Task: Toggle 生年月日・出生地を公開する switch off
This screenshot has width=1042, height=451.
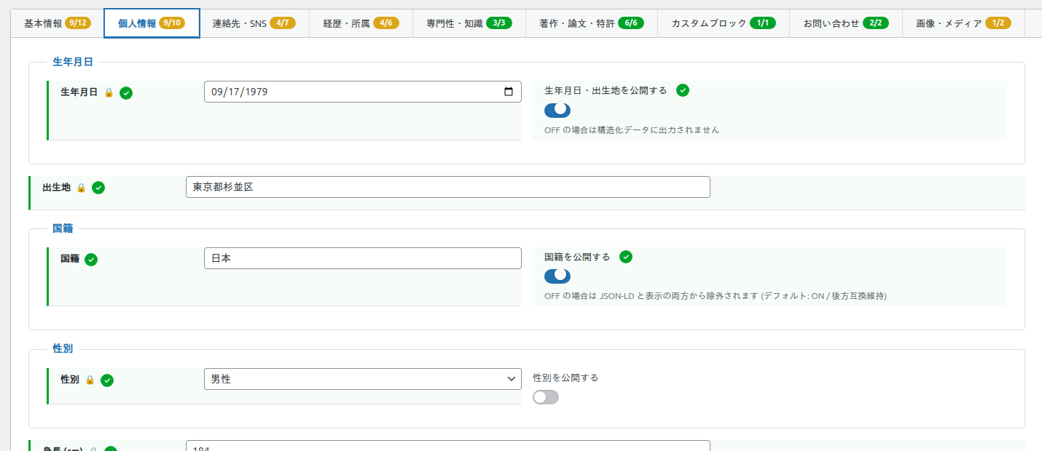Action: (557, 111)
